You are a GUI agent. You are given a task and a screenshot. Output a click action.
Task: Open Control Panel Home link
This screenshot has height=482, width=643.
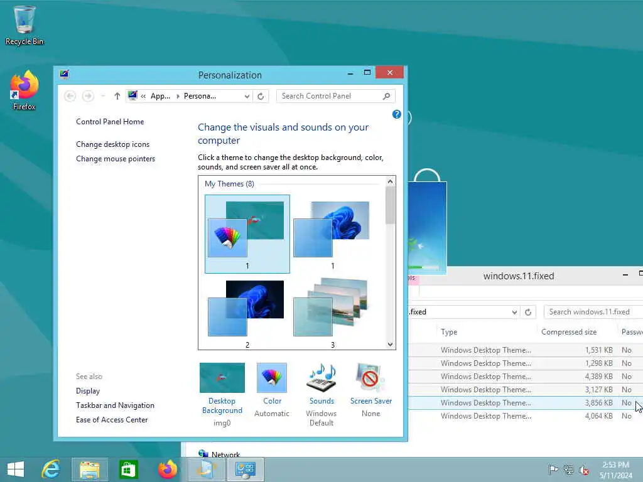click(x=110, y=121)
